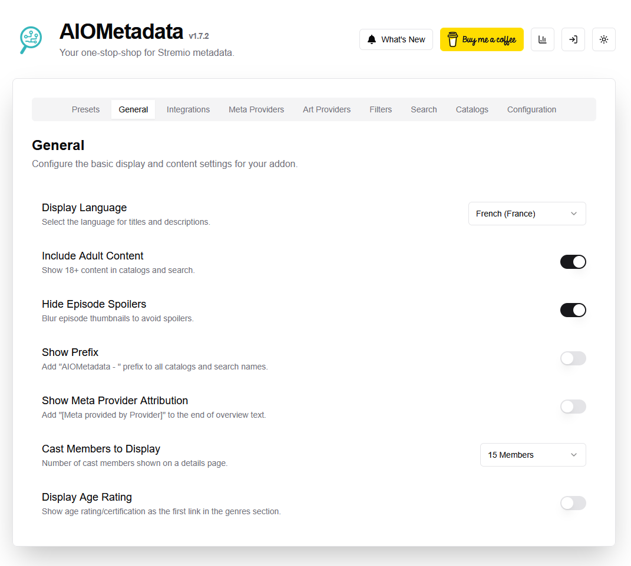Disable the Include Adult Content toggle

(x=573, y=262)
